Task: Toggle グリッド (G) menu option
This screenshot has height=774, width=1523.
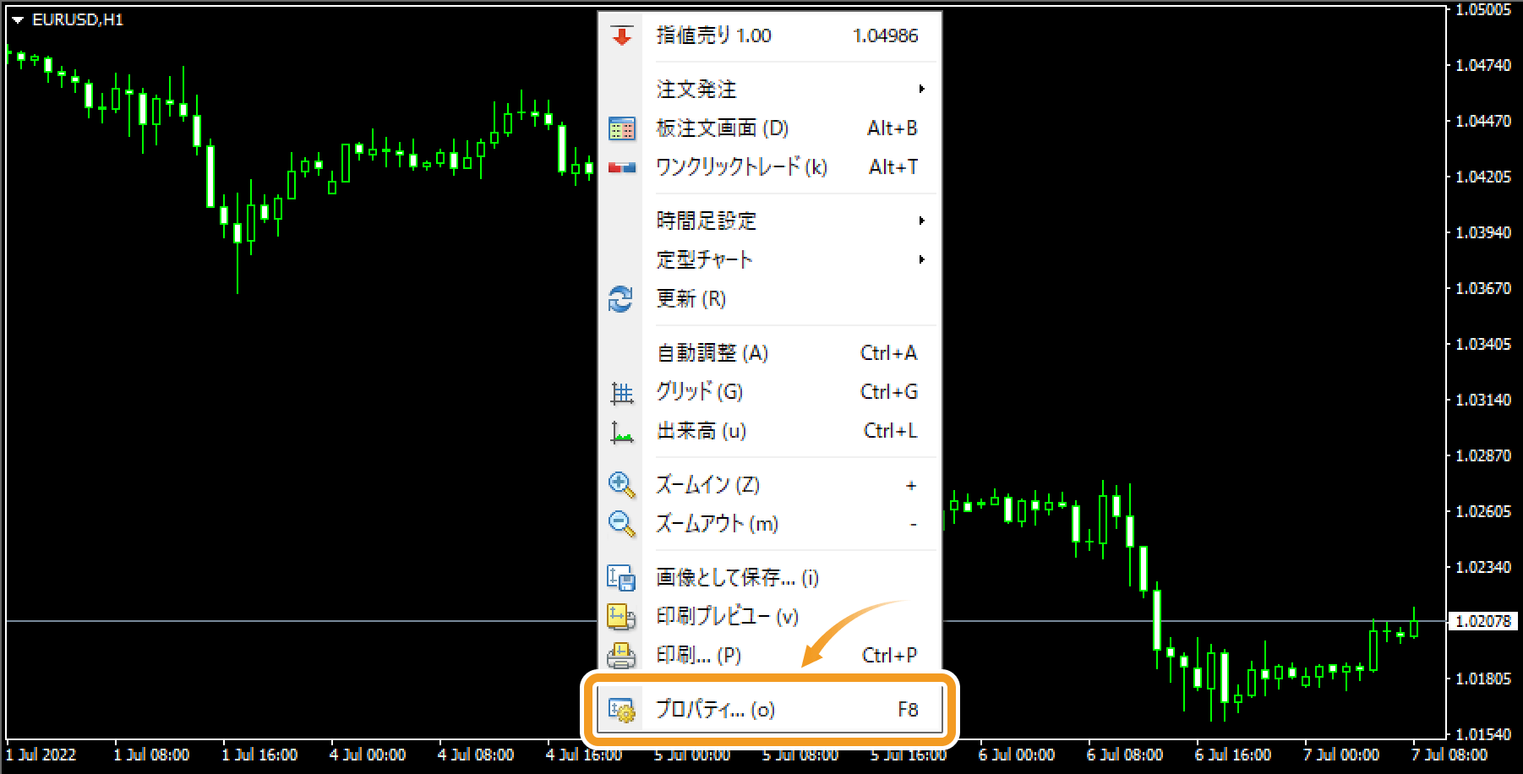Action: tap(770, 392)
